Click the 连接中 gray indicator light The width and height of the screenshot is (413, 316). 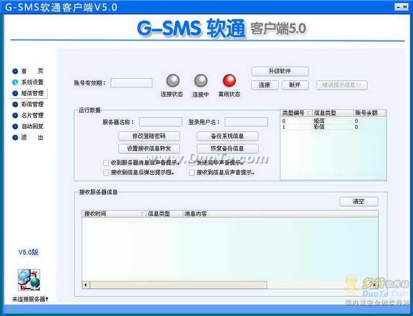[x=201, y=81]
